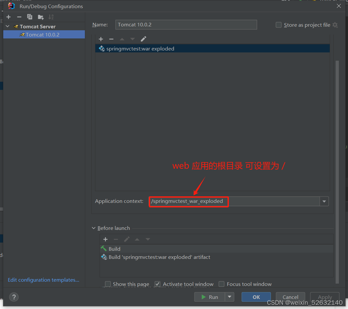
Task: Copy configuration icon in left toolbar
Action: point(29,17)
